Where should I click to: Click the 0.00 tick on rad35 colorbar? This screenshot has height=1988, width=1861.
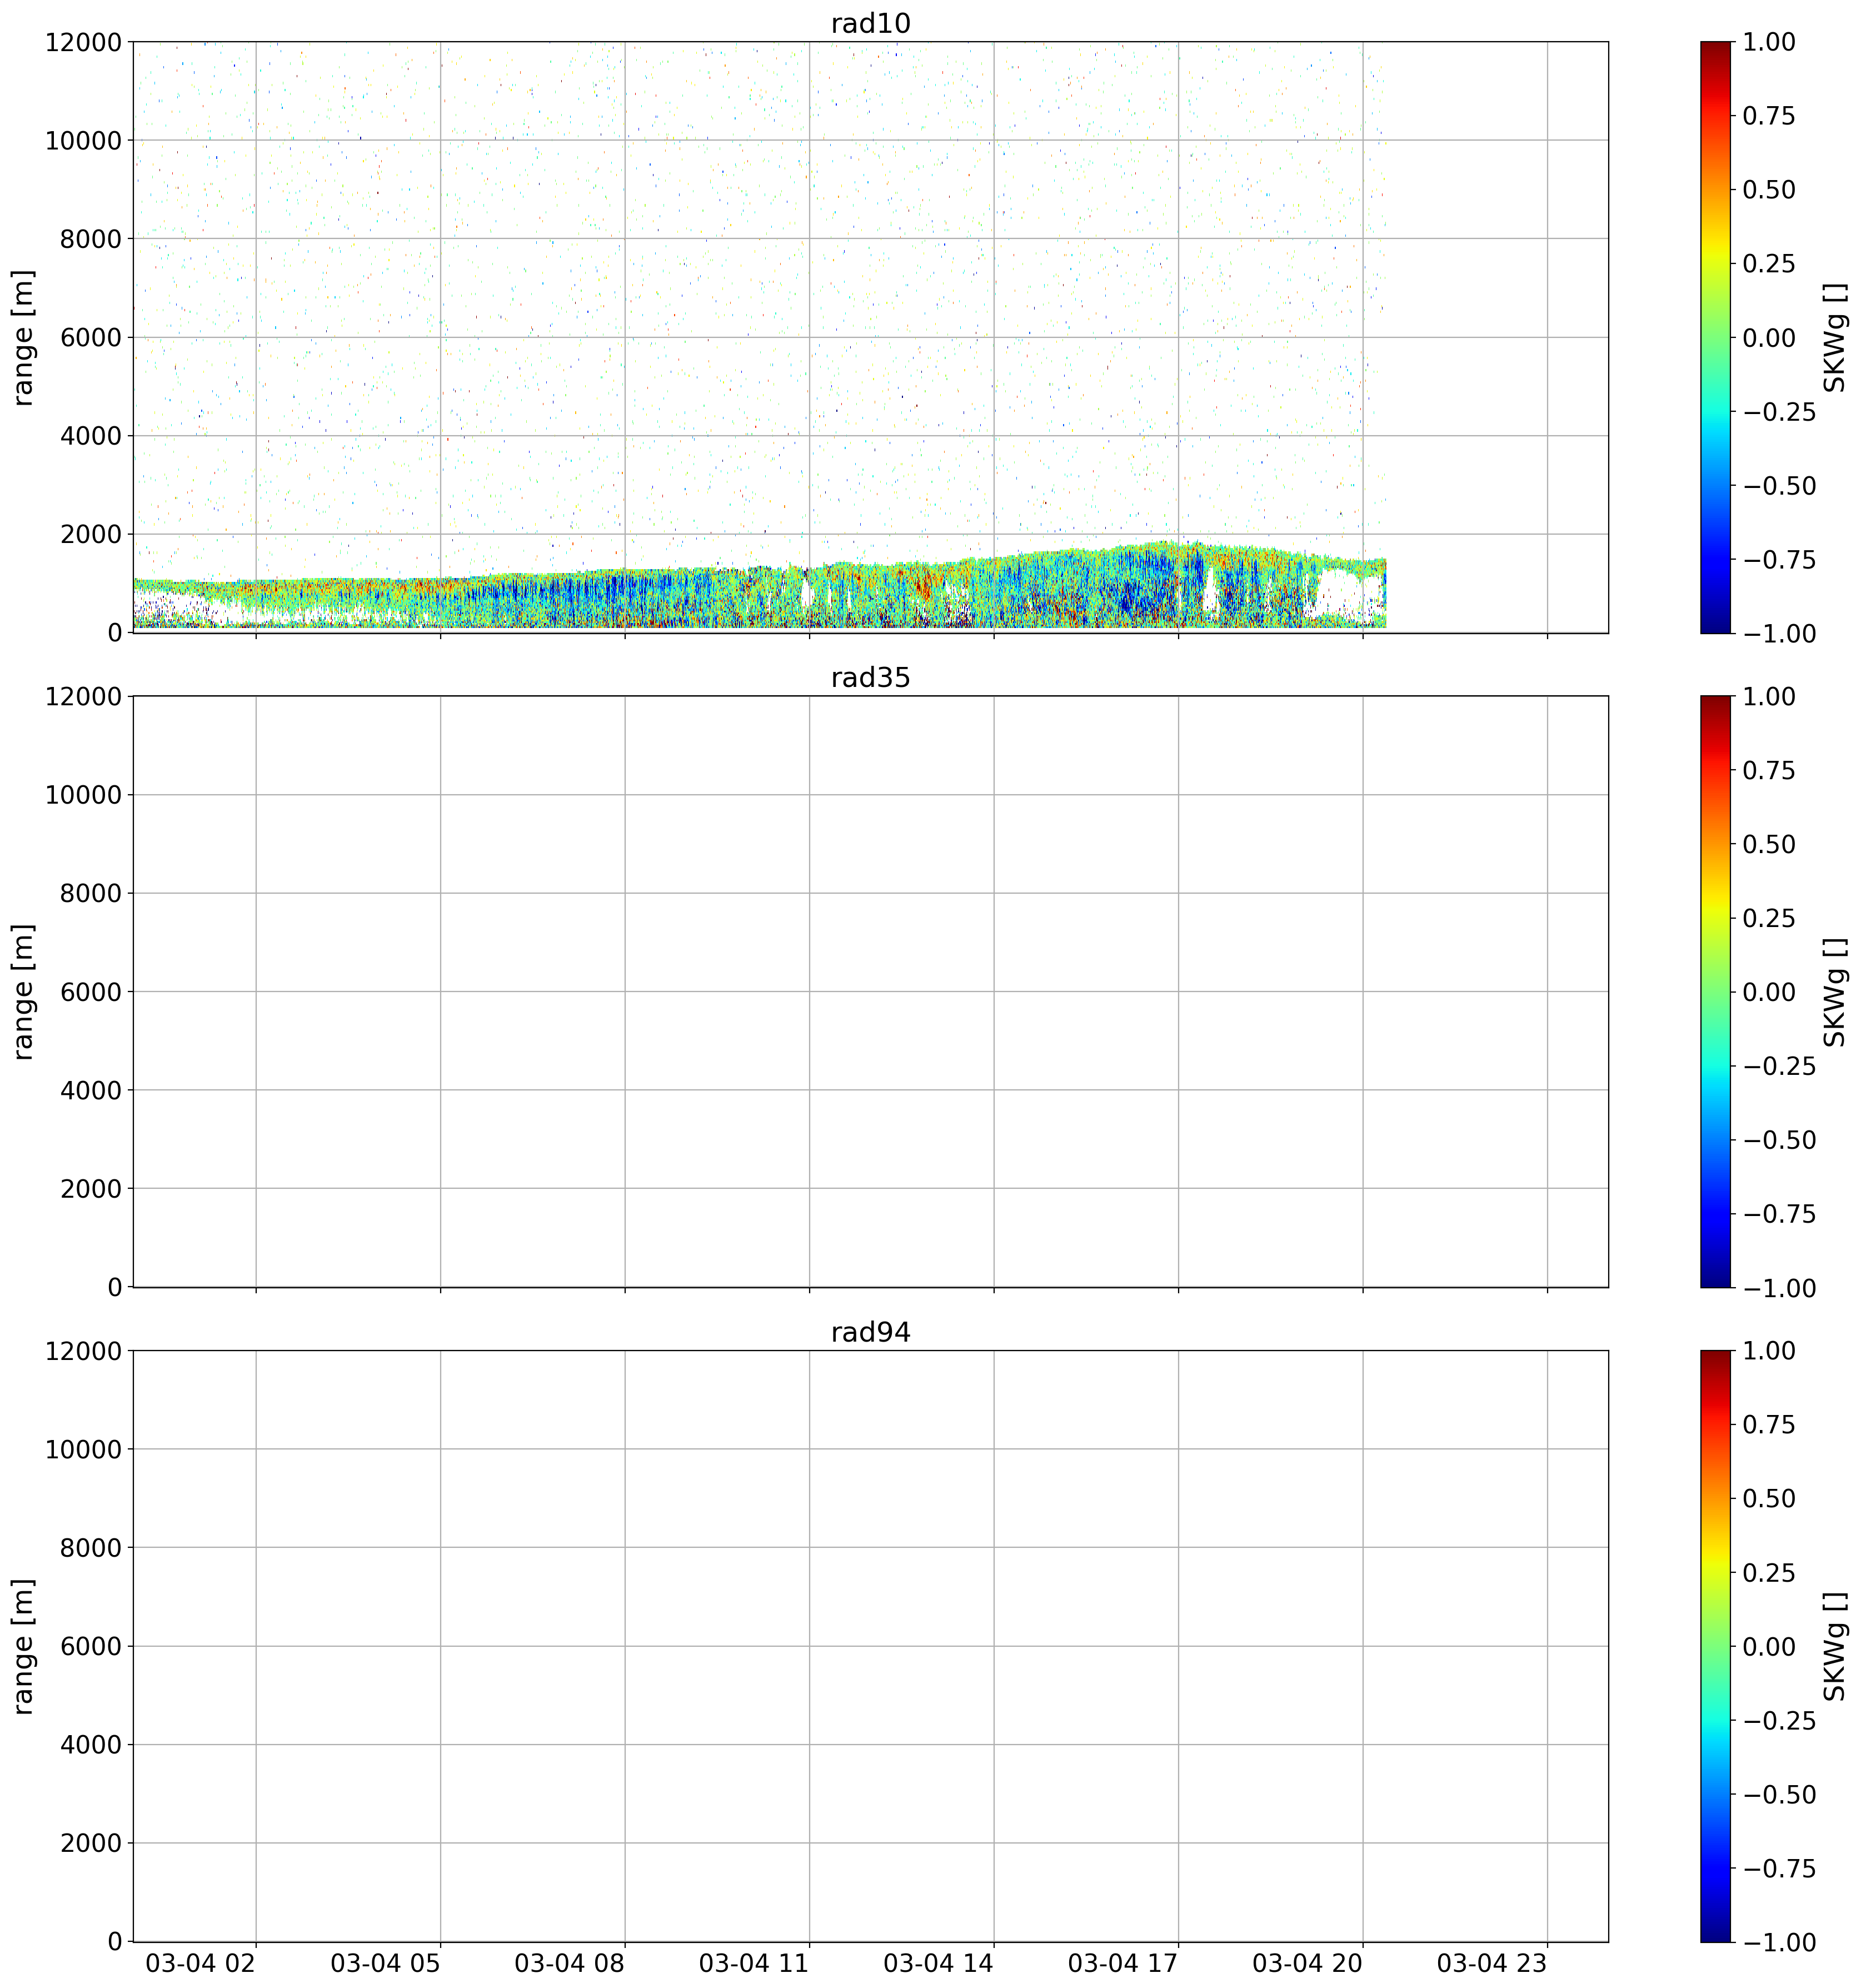coord(1769,992)
